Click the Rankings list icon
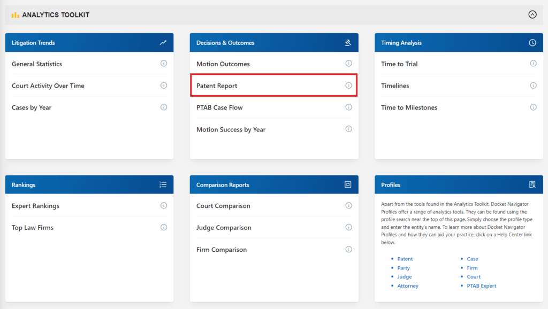This screenshot has width=548, height=309. tap(163, 184)
